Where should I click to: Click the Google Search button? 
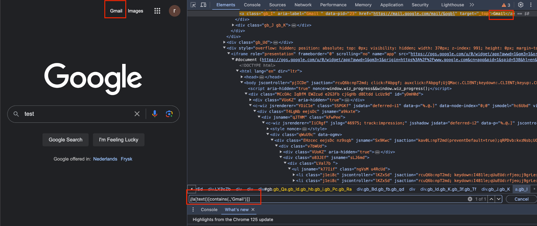(66, 140)
